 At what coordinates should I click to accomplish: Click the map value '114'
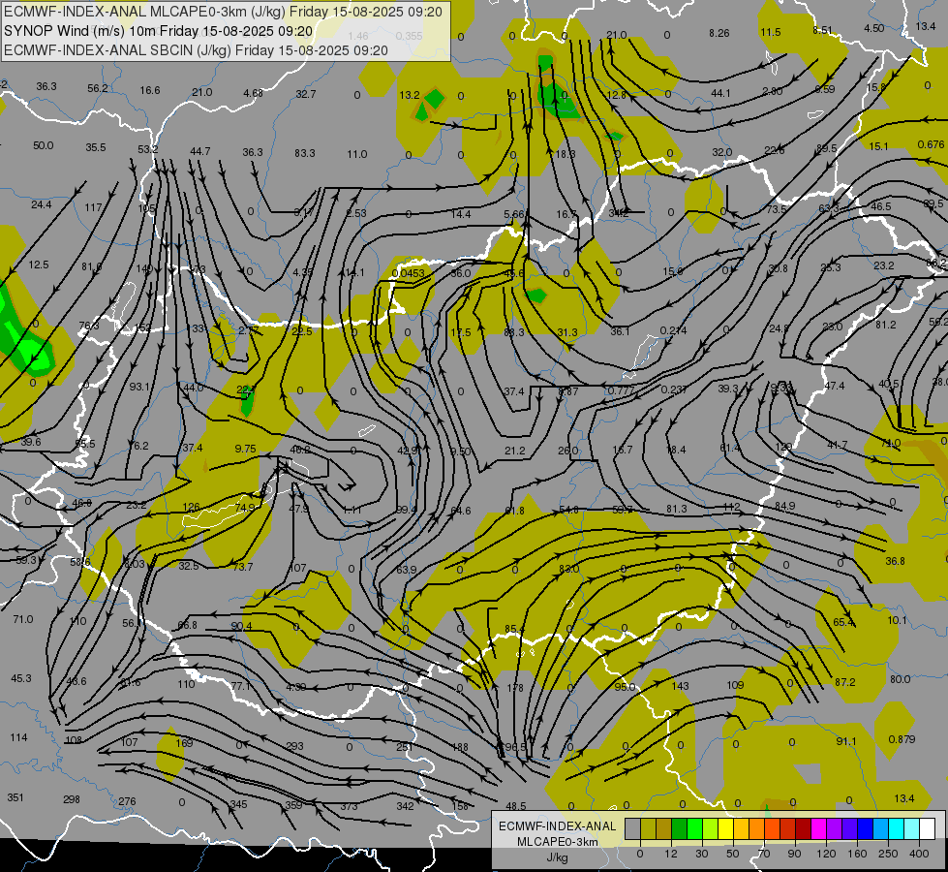(x=18, y=737)
